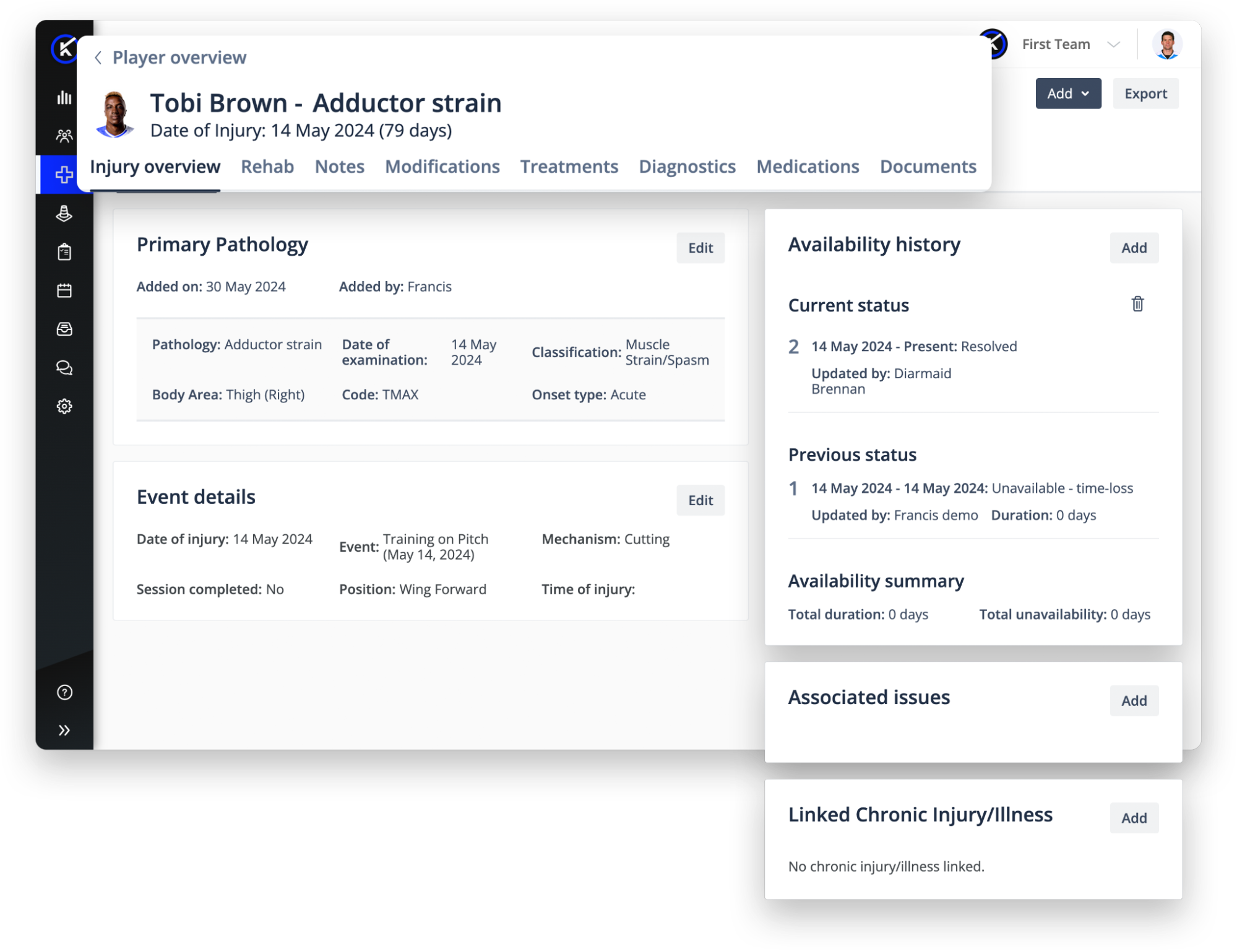The image size is (1237, 951).
Task: Open the settings gear sidebar icon
Action: tap(64, 406)
